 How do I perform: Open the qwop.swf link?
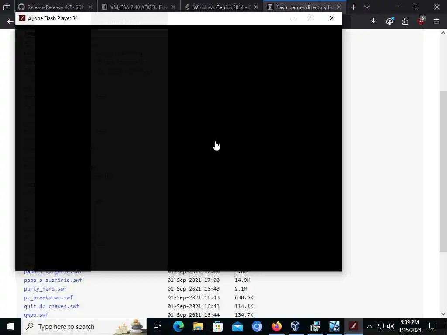(x=36, y=315)
